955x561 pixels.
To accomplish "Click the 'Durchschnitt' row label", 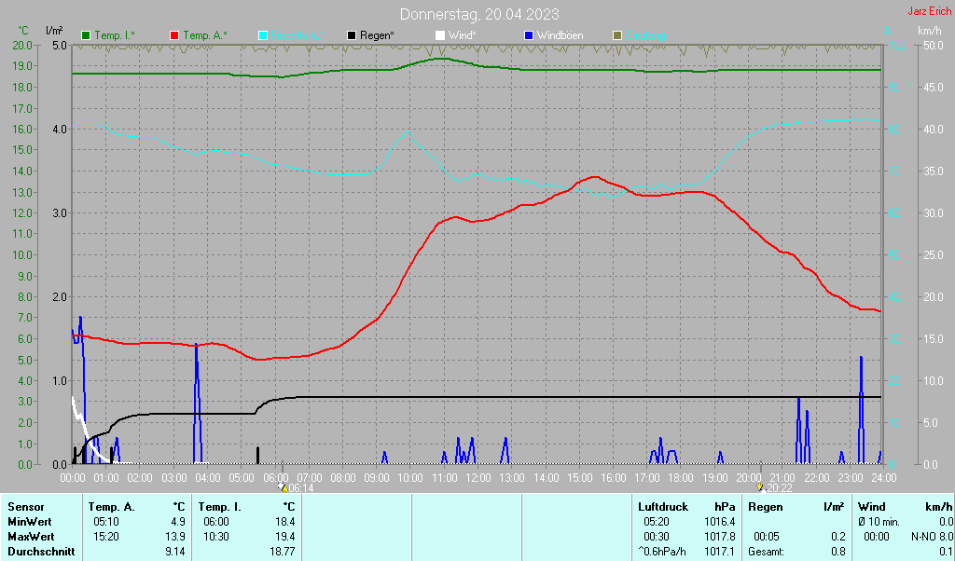I will (41, 552).
